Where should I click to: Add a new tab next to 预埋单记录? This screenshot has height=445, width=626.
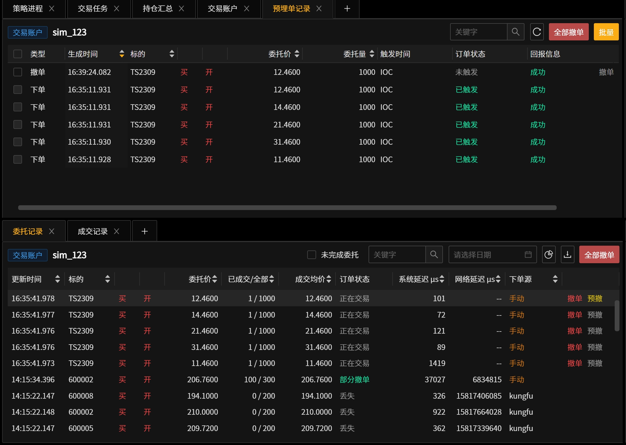click(346, 9)
